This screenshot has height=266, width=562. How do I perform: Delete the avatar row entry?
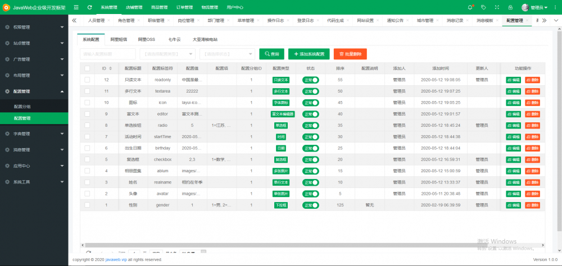(532, 194)
